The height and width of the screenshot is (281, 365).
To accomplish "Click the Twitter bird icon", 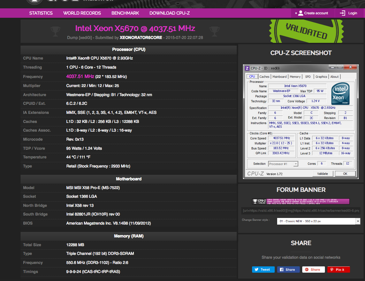I will point(257,270).
